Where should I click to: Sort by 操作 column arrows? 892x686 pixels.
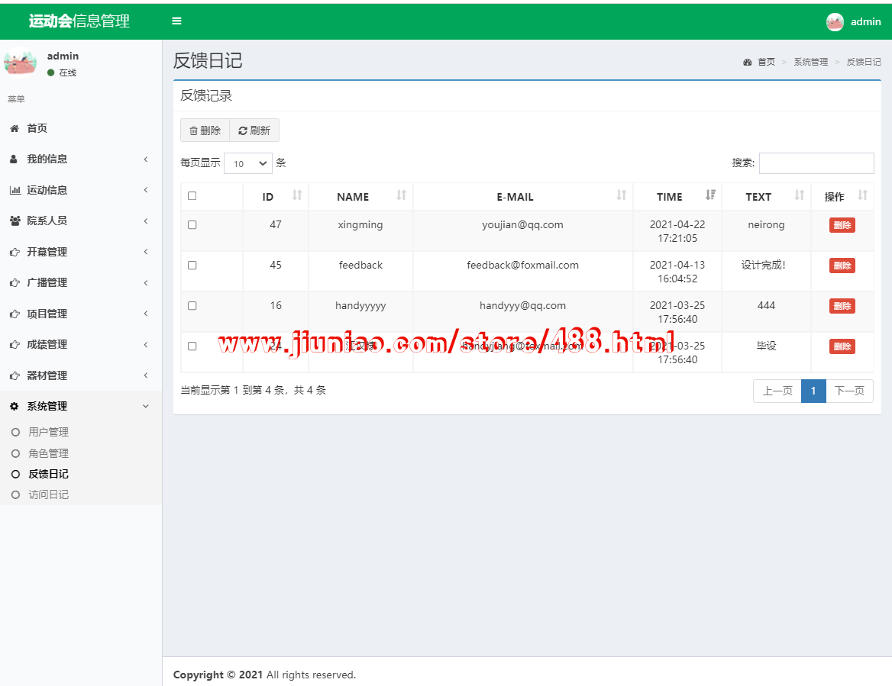click(862, 195)
